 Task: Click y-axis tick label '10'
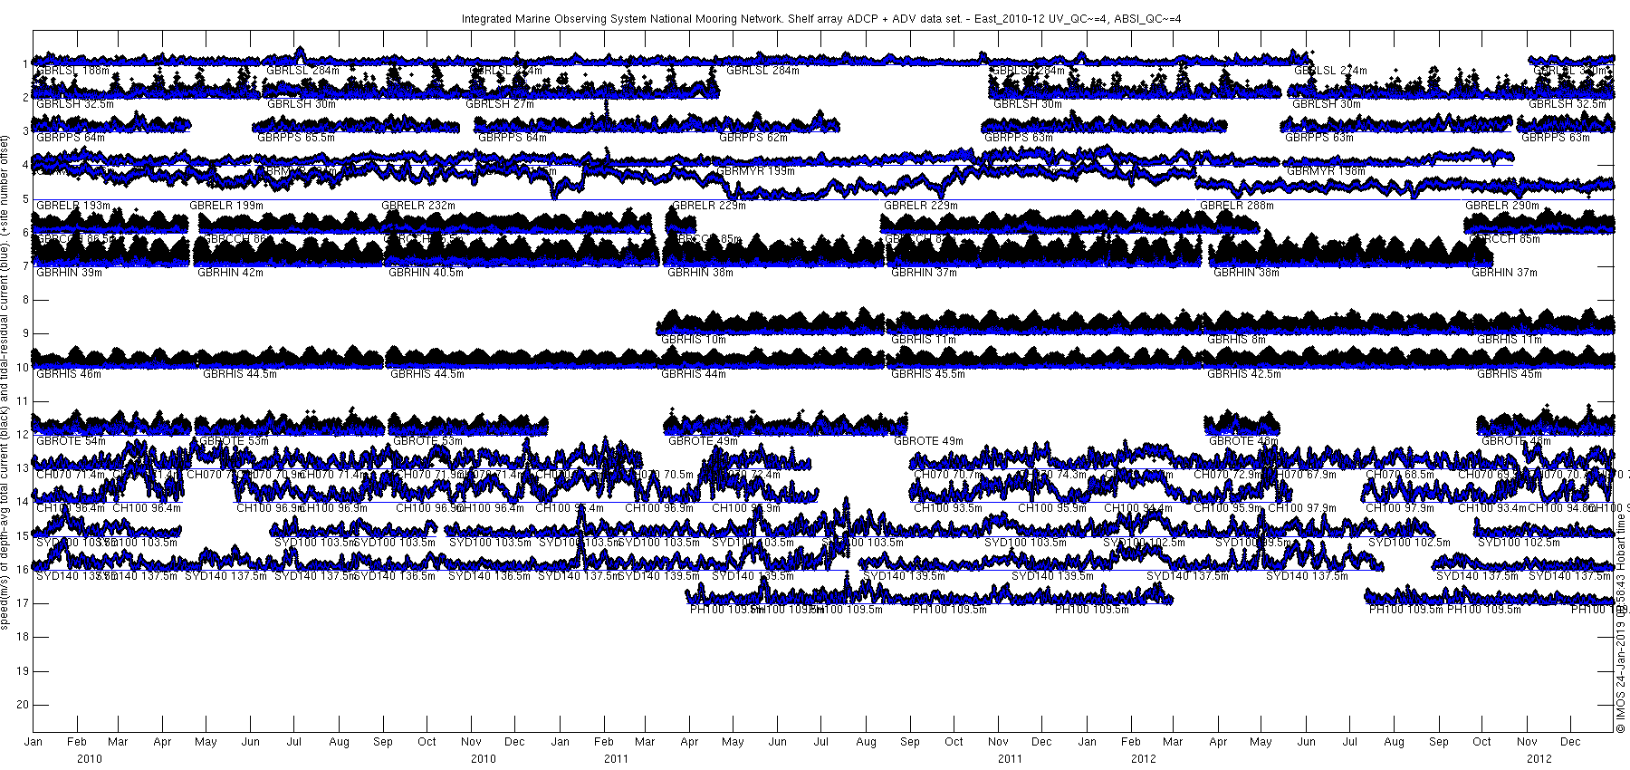(22, 368)
